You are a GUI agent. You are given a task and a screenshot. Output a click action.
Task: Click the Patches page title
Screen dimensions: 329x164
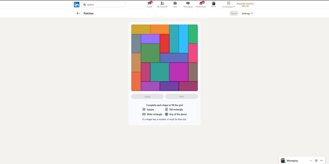click(x=89, y=13)
